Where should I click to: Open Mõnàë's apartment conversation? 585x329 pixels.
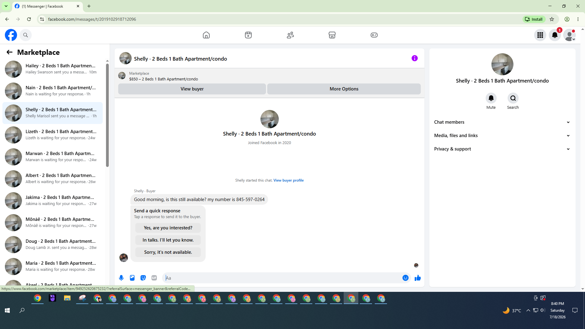pos(52,223)
